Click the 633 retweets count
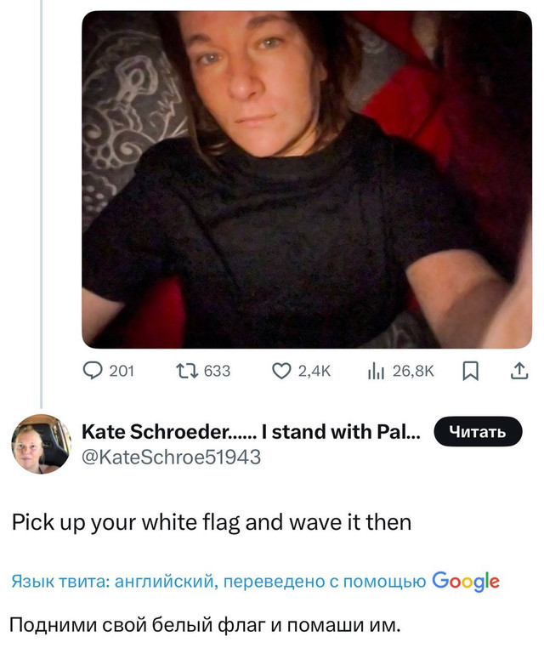Screen dimensions: 544x665 [217, 372]
